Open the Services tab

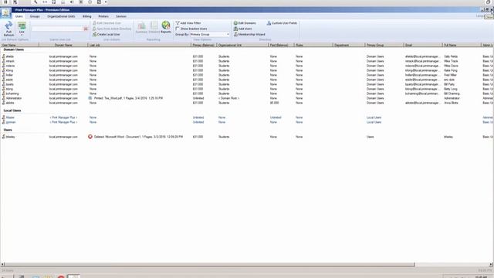tap(121, 16)
